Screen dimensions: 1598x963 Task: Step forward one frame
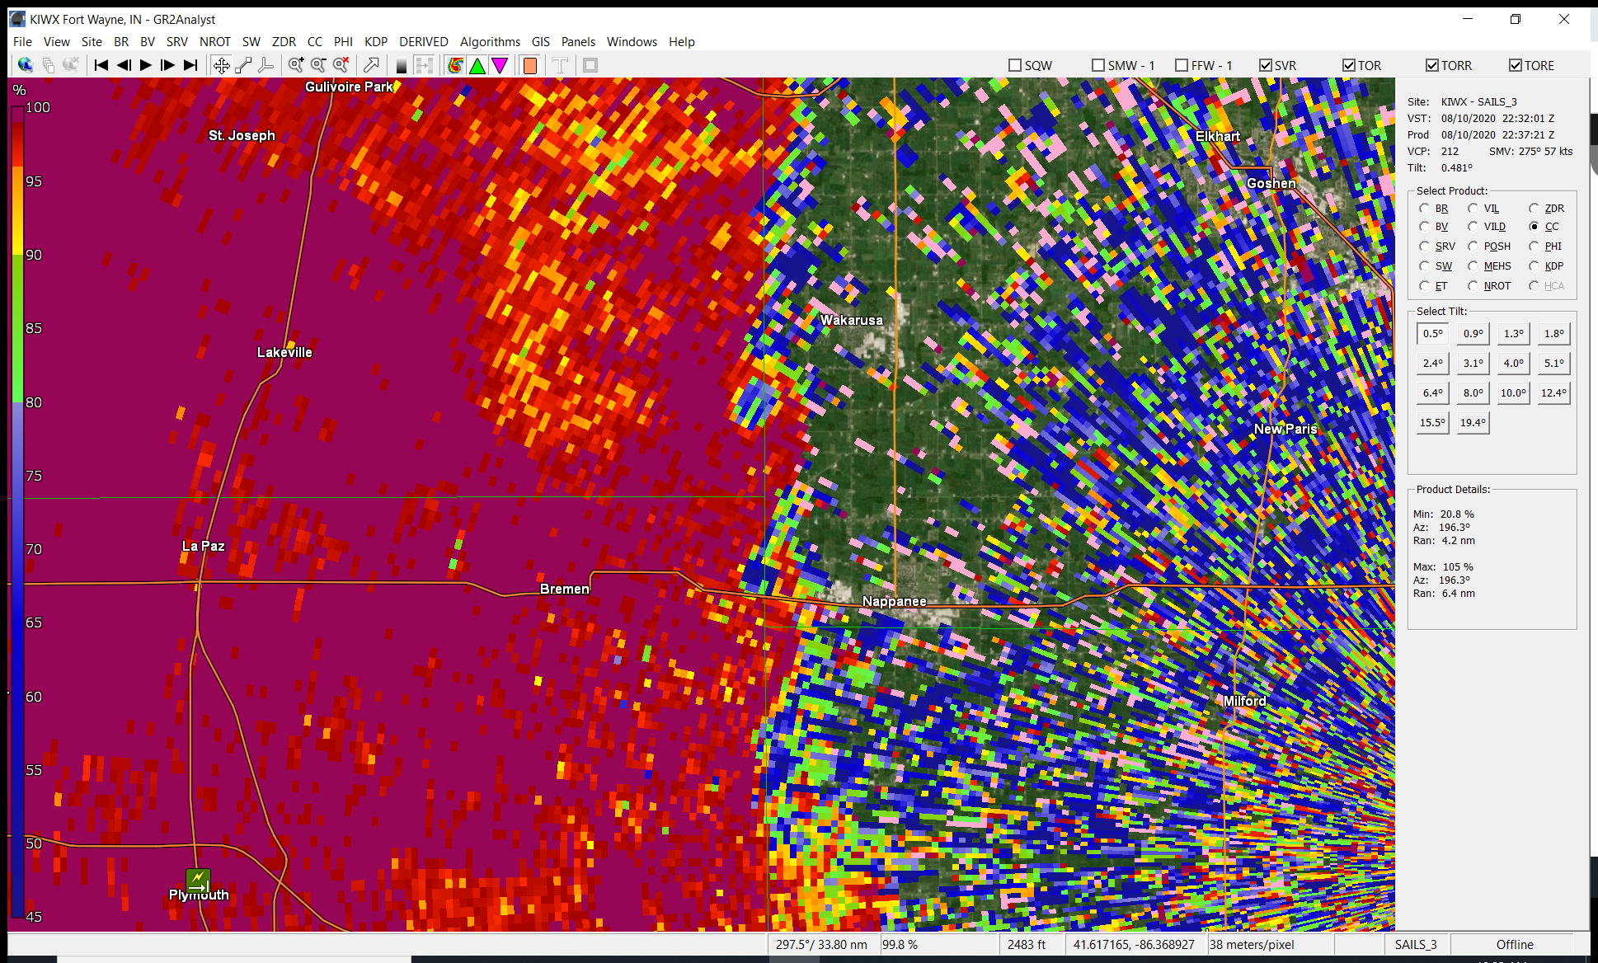168,65
